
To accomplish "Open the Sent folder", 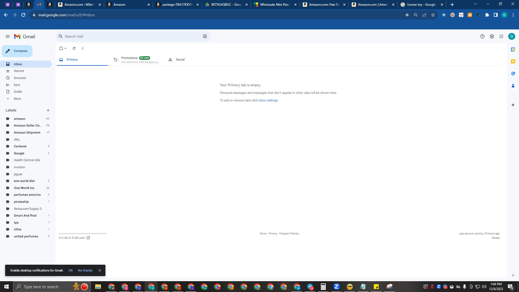I will click(x=26, y=85).
